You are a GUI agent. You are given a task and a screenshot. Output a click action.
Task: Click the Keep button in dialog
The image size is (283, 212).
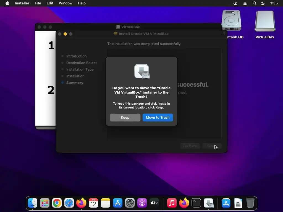pos(125,118)
